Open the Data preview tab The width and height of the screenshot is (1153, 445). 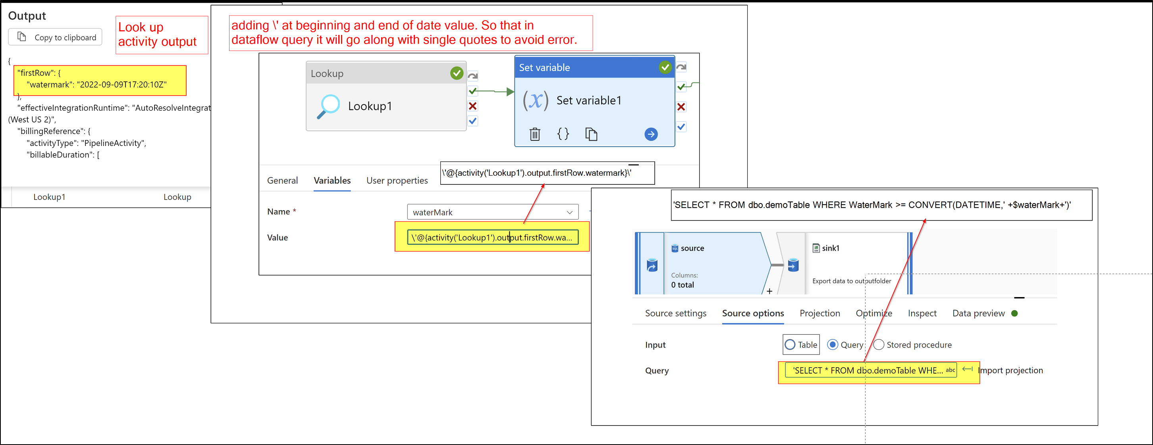click(x=978, y=313)
